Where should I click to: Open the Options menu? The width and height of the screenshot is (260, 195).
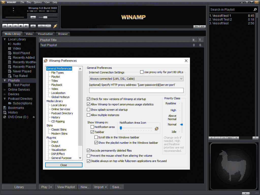pos(38,2)
